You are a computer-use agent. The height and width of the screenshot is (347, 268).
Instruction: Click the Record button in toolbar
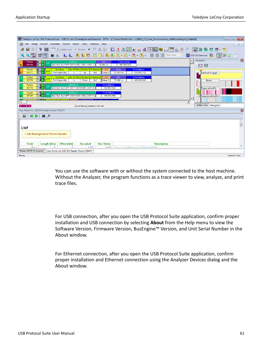[80, 49]
